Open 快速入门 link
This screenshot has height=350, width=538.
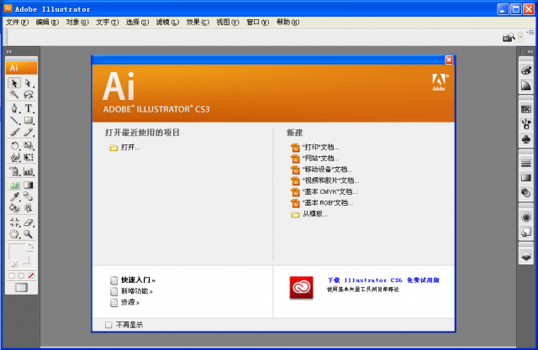point(133,280)
